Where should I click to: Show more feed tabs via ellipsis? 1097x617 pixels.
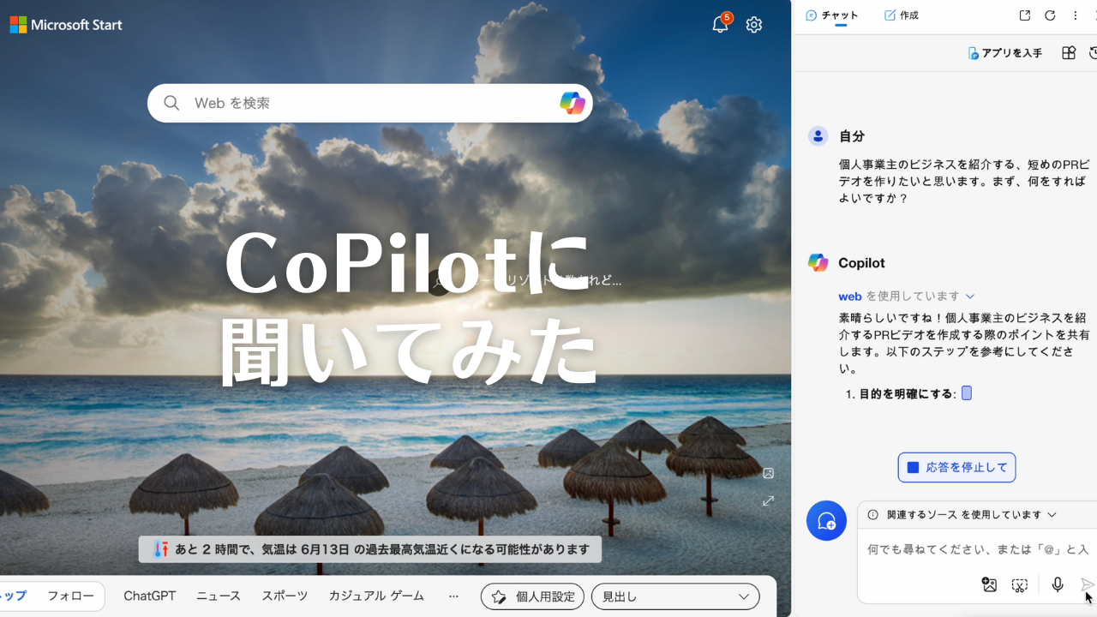pyautogui.click(x=454, y=596)
